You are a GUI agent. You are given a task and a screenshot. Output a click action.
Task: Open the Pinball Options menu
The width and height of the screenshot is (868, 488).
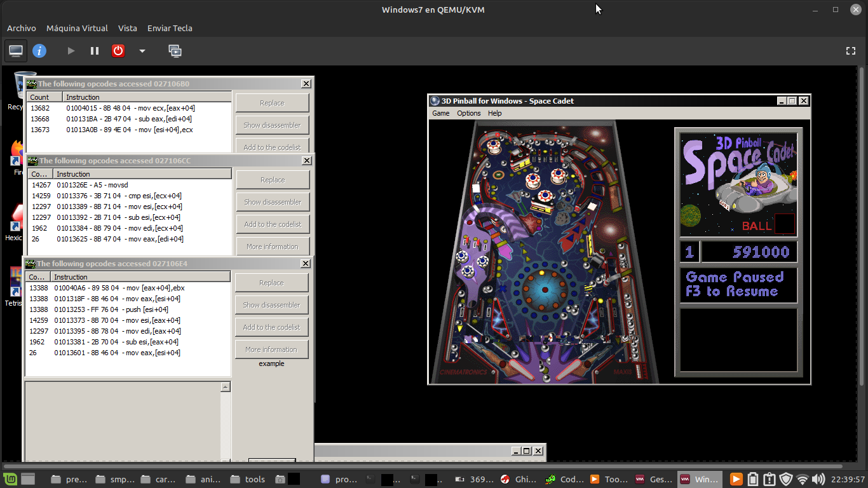469,113
